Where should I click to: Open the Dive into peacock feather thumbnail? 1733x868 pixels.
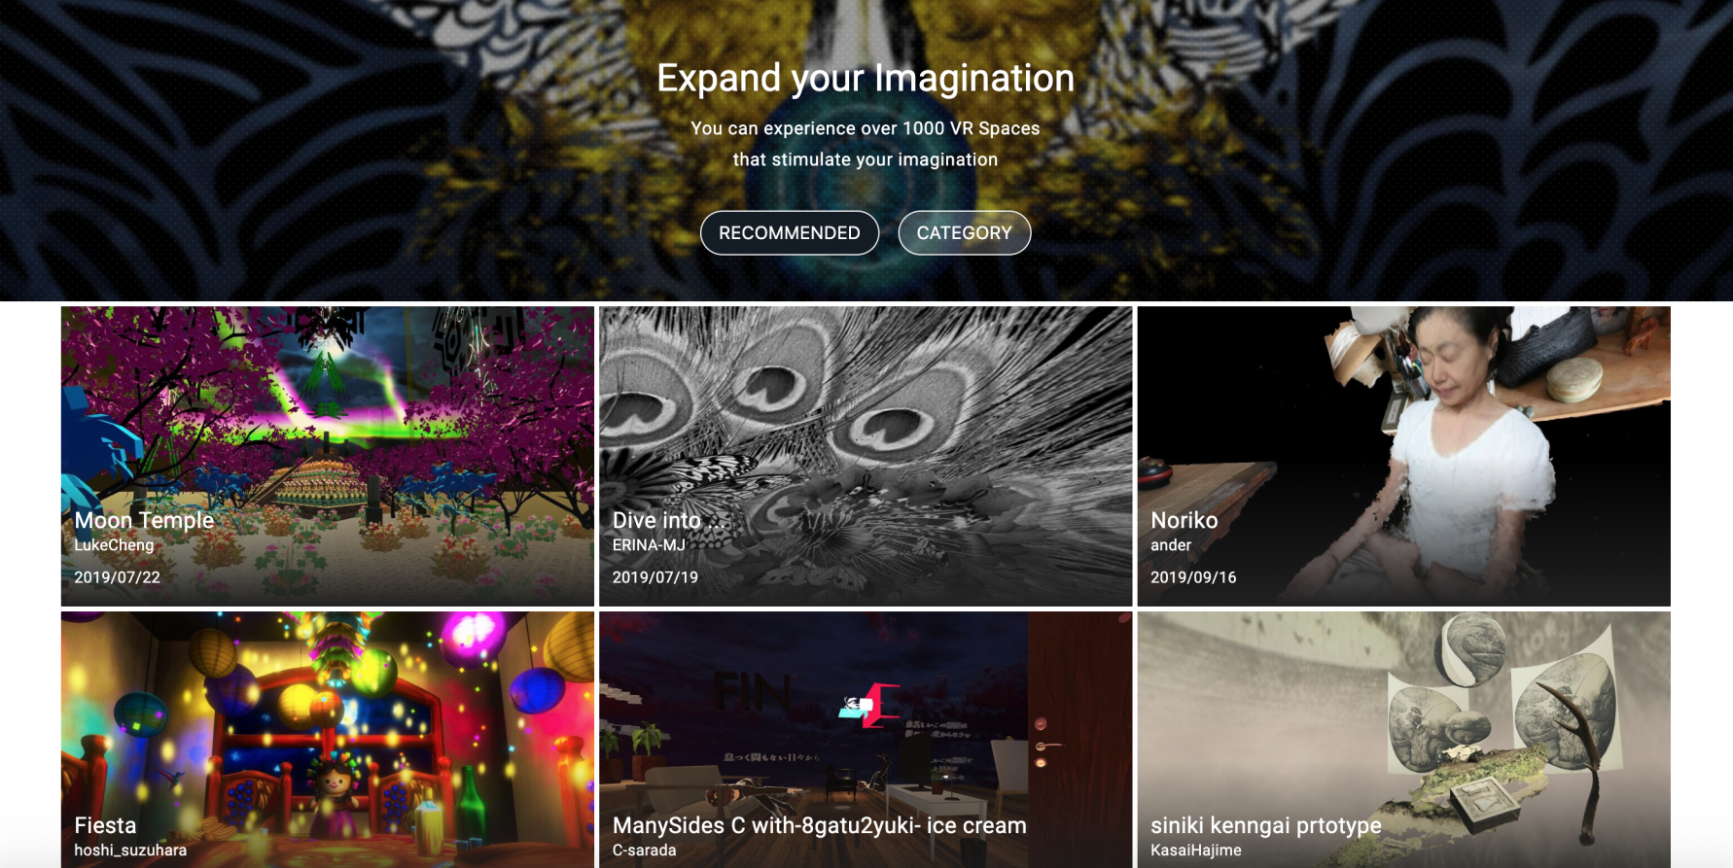866,457
